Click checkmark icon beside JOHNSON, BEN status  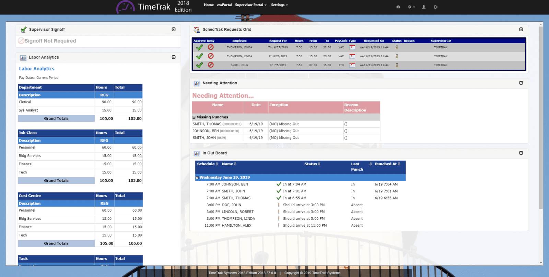point(279,184)
